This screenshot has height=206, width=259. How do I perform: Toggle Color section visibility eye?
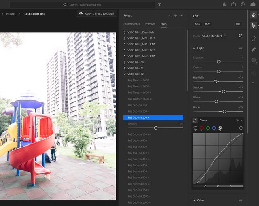(x=240, y=200)
